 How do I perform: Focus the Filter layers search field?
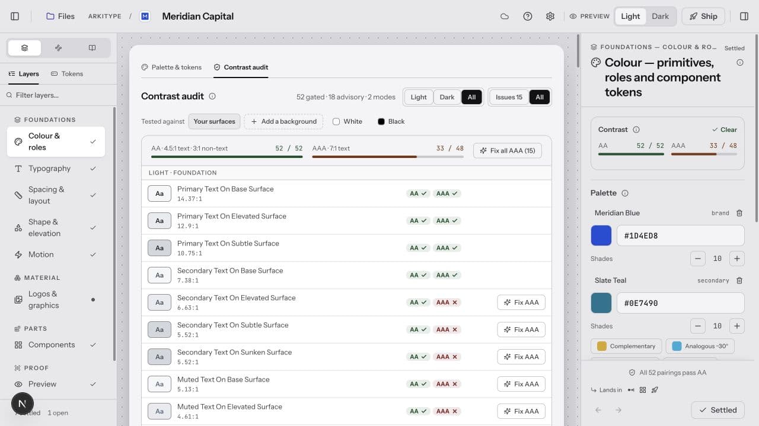(x=58, y=95)
